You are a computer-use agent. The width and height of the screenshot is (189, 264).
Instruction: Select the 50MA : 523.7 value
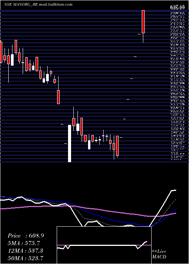[25, 258]
